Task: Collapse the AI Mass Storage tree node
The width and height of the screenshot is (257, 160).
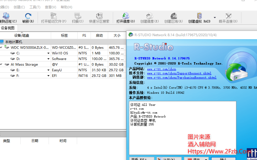Action: click(1, 64)
